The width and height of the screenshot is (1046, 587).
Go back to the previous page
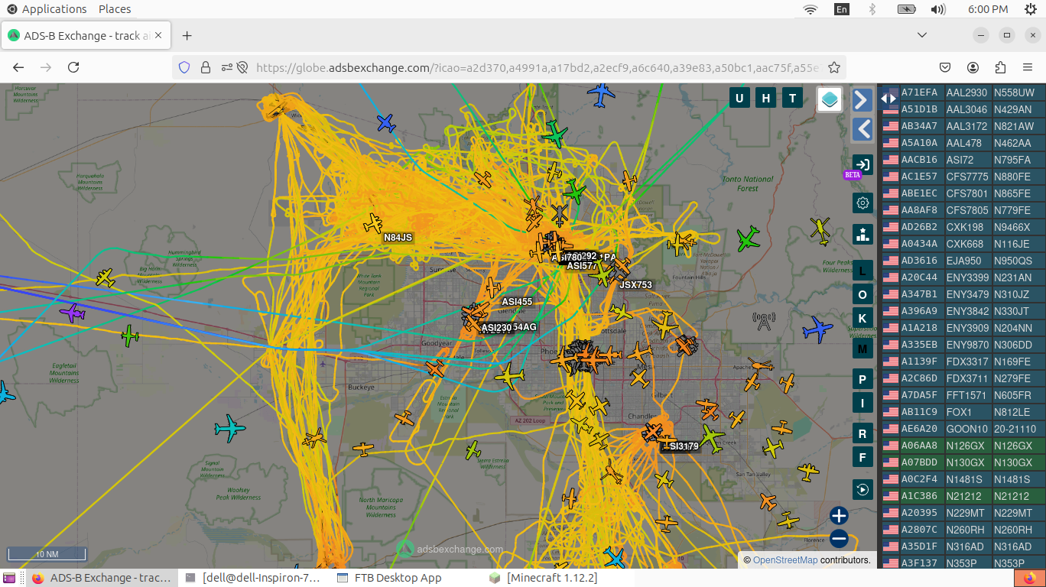tap(19, 67)
